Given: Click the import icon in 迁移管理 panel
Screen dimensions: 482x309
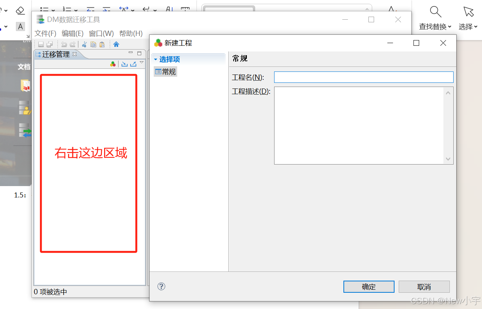Looking at the screenshot, I should (125, 64).
